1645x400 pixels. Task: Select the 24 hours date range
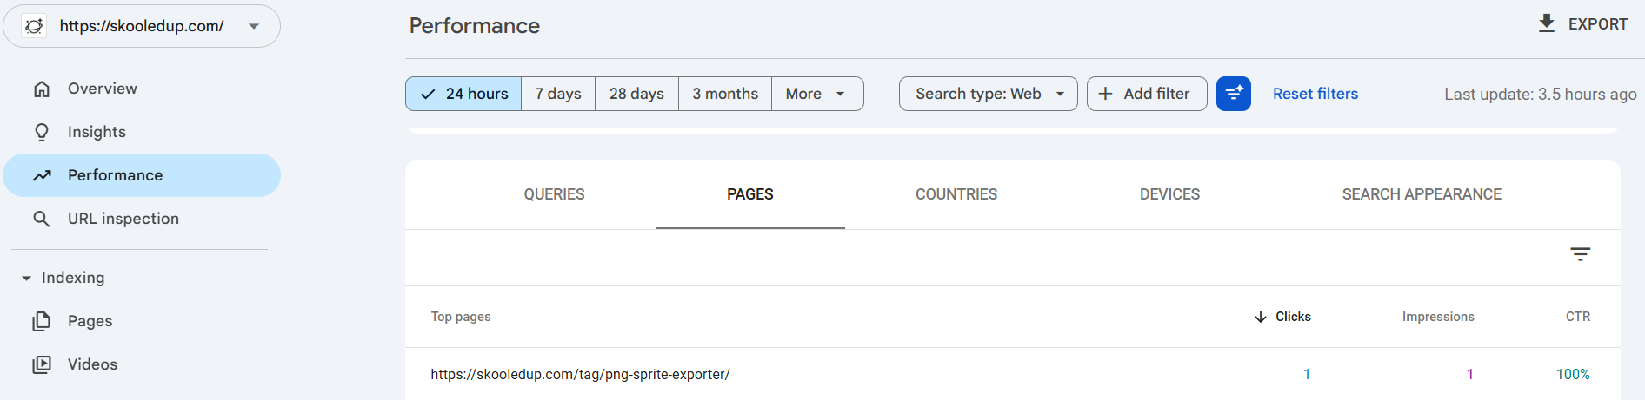tap(463, 94)
